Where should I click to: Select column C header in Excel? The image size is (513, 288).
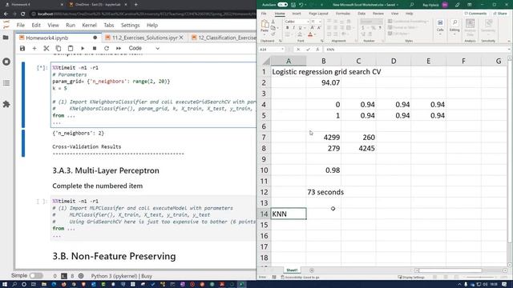(x=358, y=61)
